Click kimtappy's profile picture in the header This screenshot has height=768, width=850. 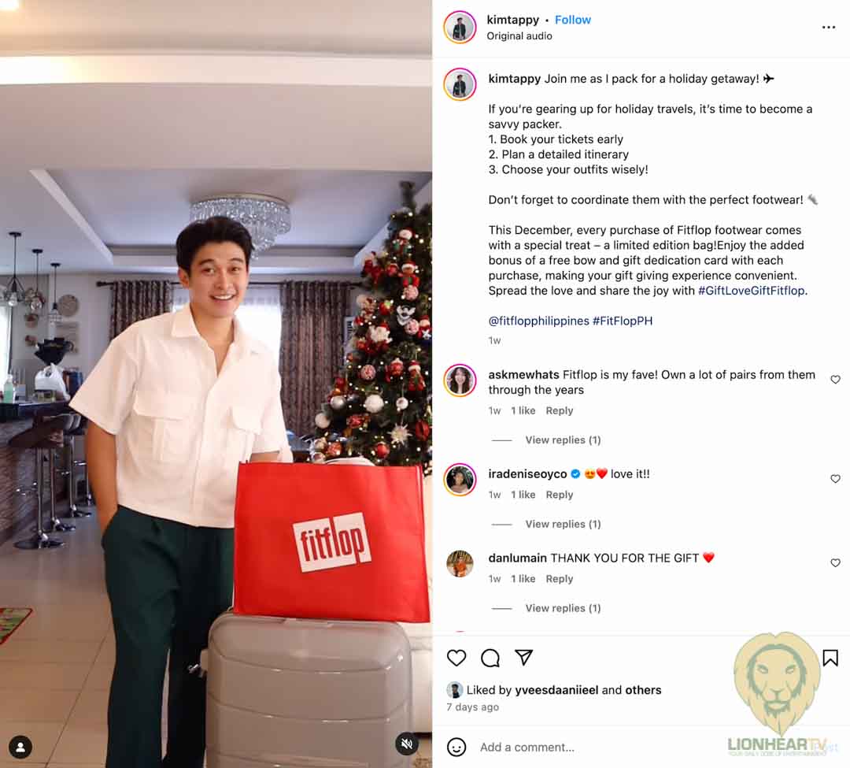coord(460,27)
